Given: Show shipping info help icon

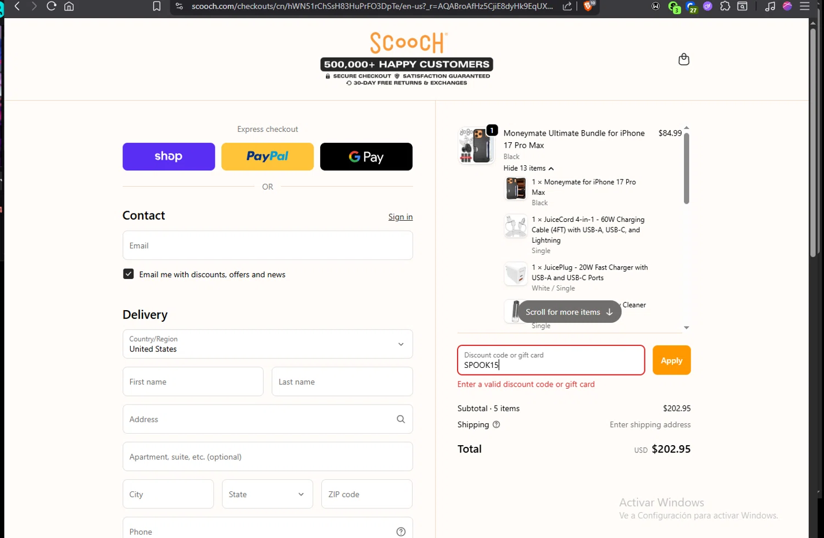Looking at the screenshot, I should coord(497,424).
